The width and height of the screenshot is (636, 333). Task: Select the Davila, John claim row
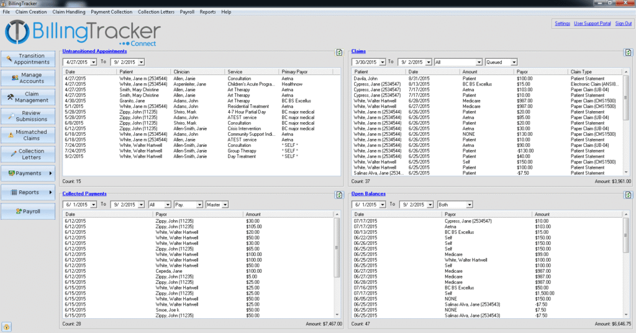487,79
